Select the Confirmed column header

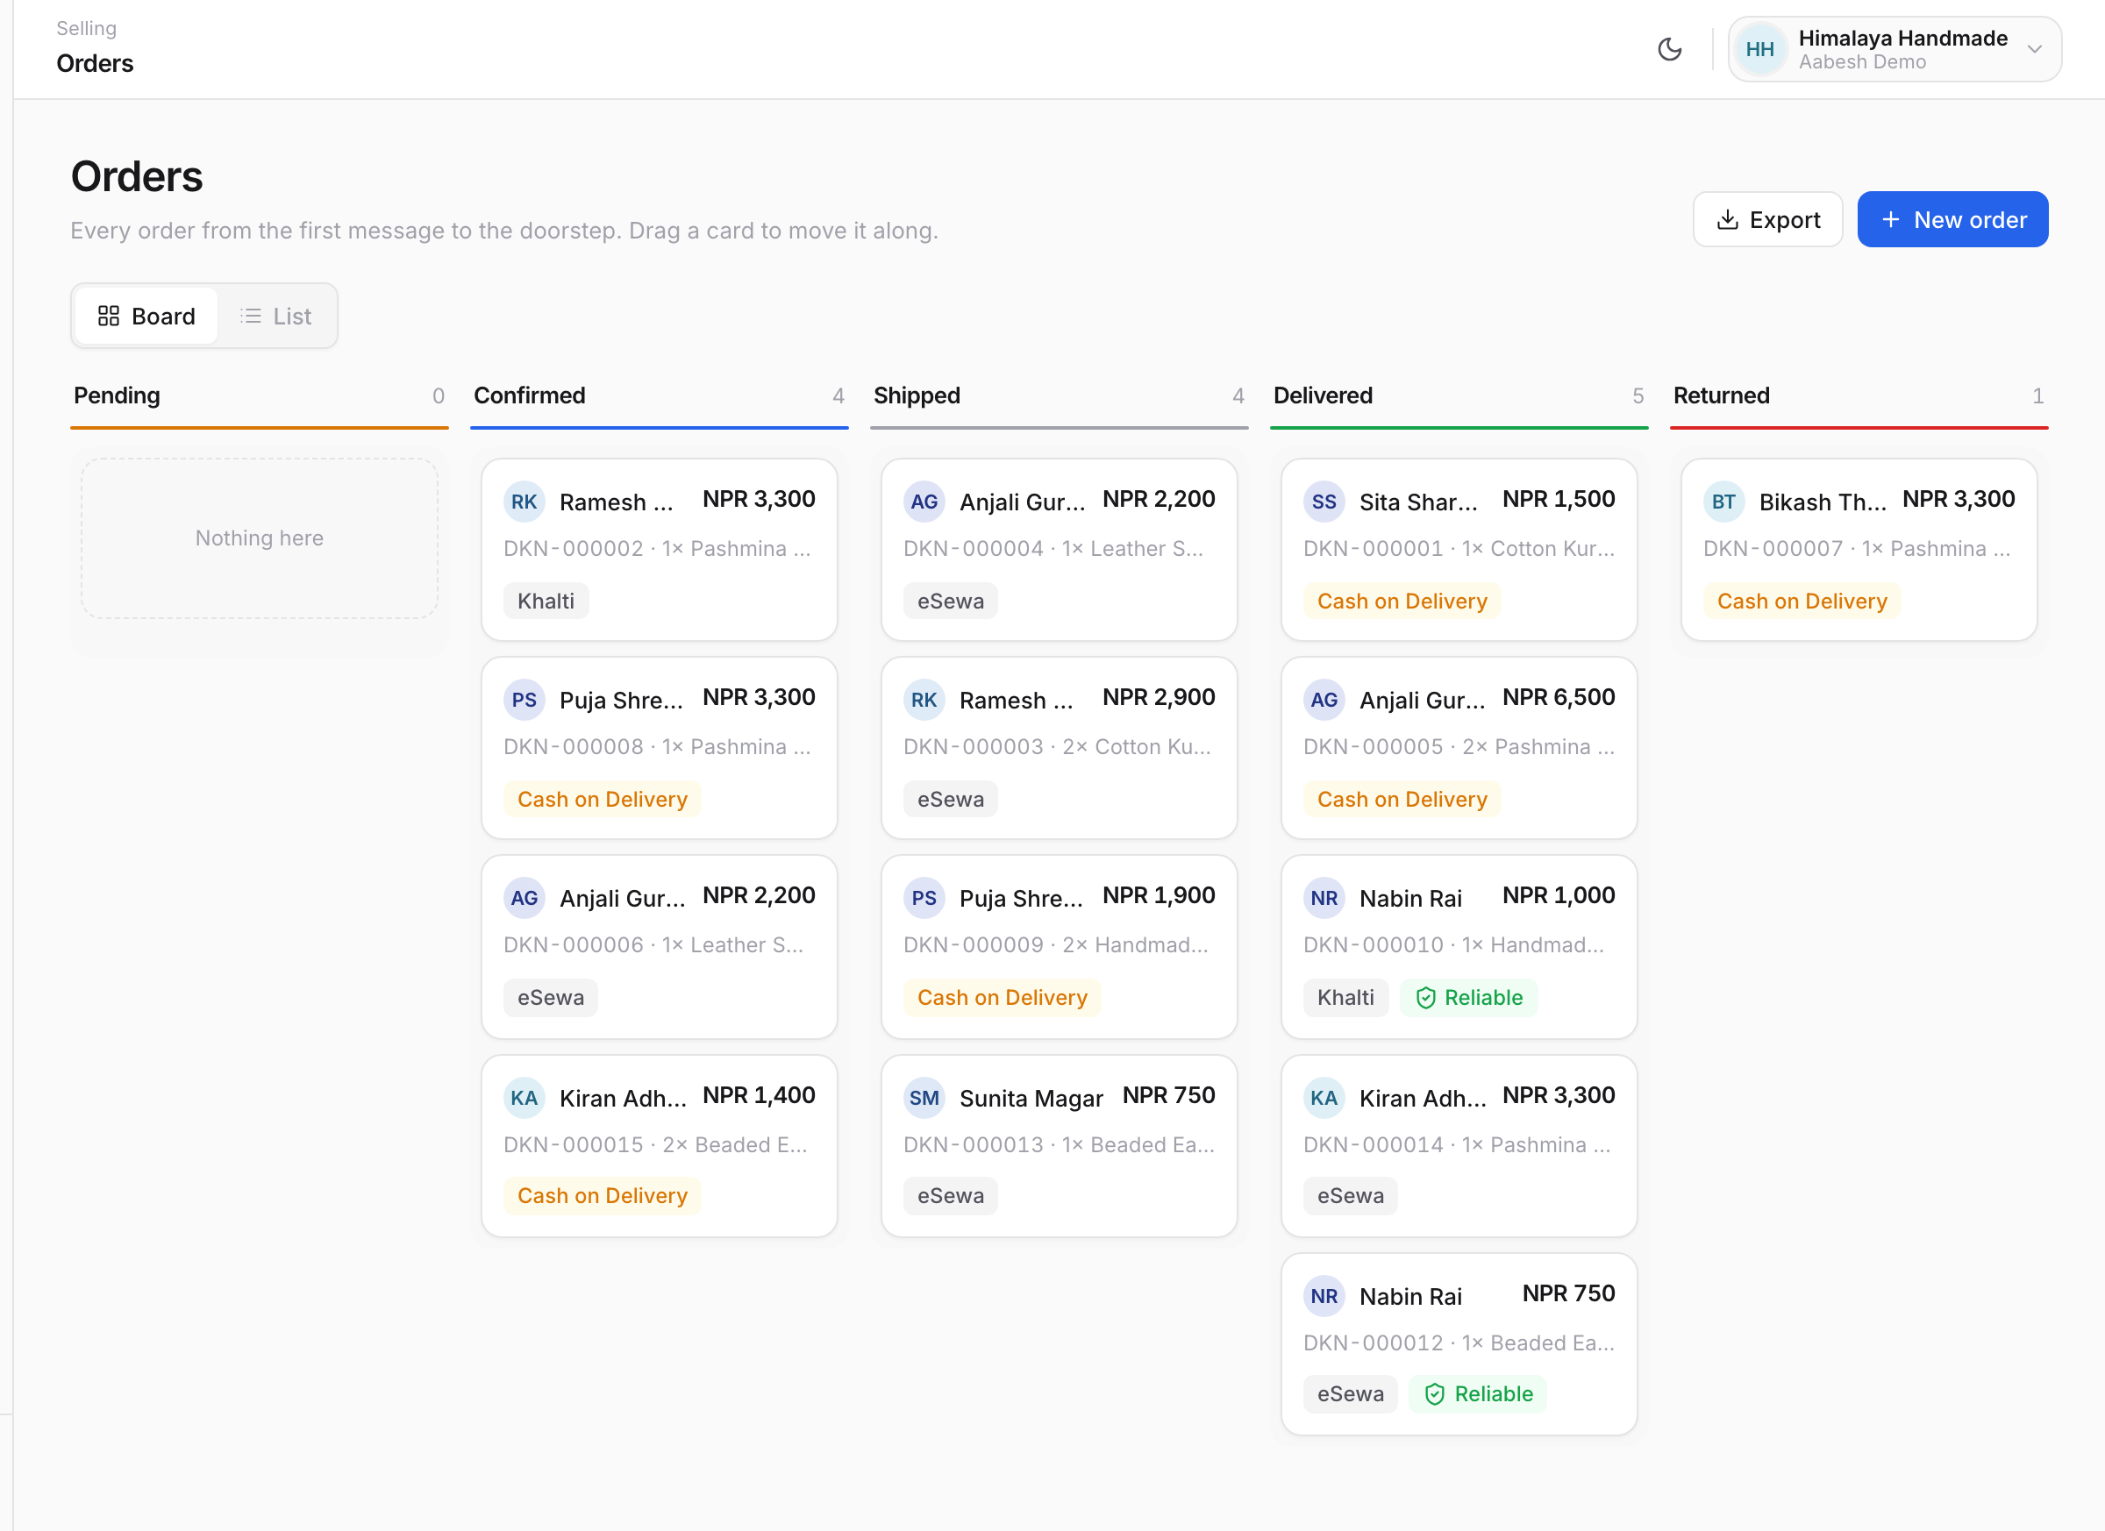pos(659,396)
